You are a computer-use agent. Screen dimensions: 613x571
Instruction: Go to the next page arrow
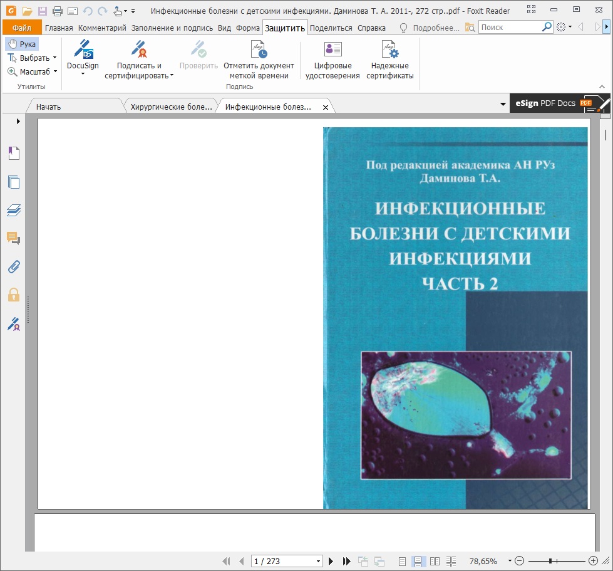click(x=331, y=561)
